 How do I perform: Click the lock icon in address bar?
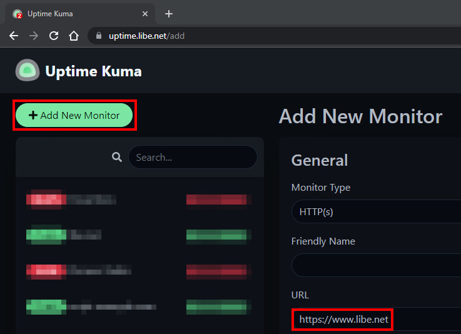click(98, 36)
